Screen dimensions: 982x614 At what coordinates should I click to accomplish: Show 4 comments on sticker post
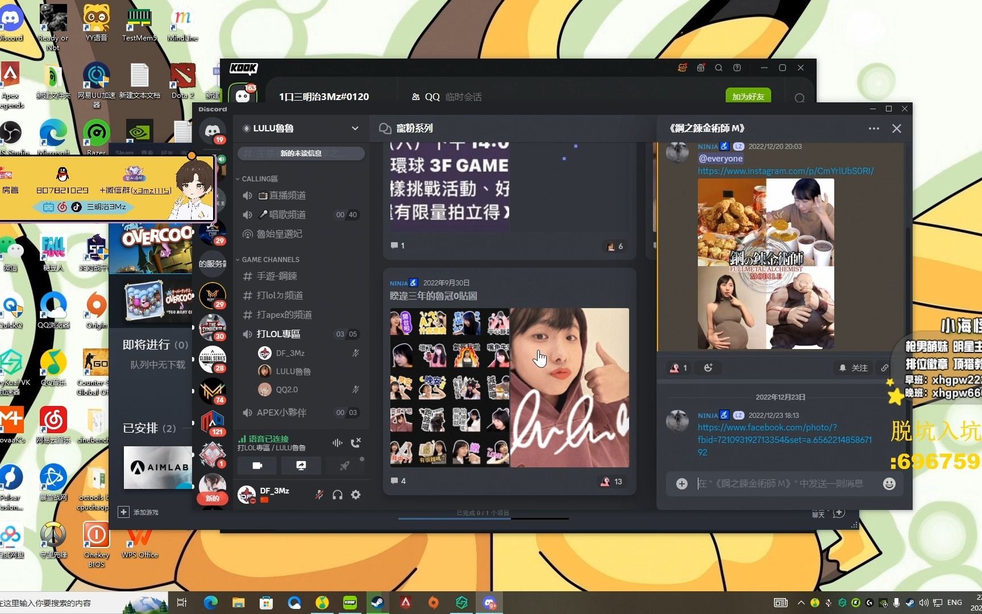[x=398, y=481]
